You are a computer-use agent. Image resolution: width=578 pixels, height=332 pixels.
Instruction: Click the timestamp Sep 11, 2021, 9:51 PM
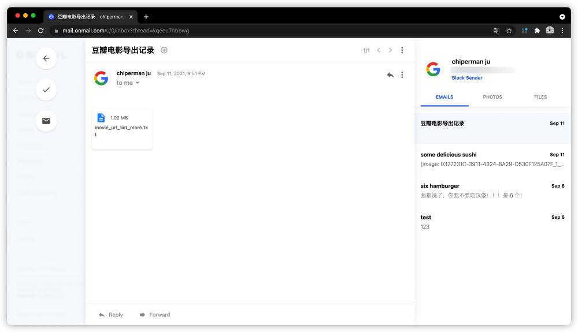[x=181, y=73]
